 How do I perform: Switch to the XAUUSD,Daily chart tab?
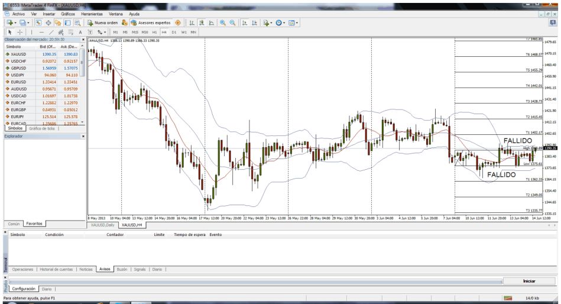tap(102, 225)
